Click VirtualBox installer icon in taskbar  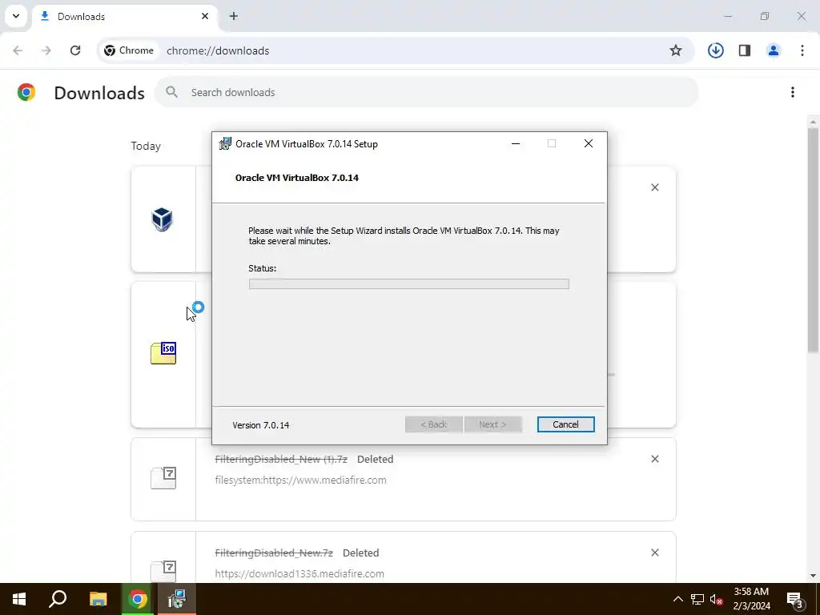pos(177,599)
